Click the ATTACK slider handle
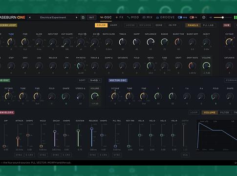The height and width of the screenshot is (176, 237). click(x=18, y=138)
